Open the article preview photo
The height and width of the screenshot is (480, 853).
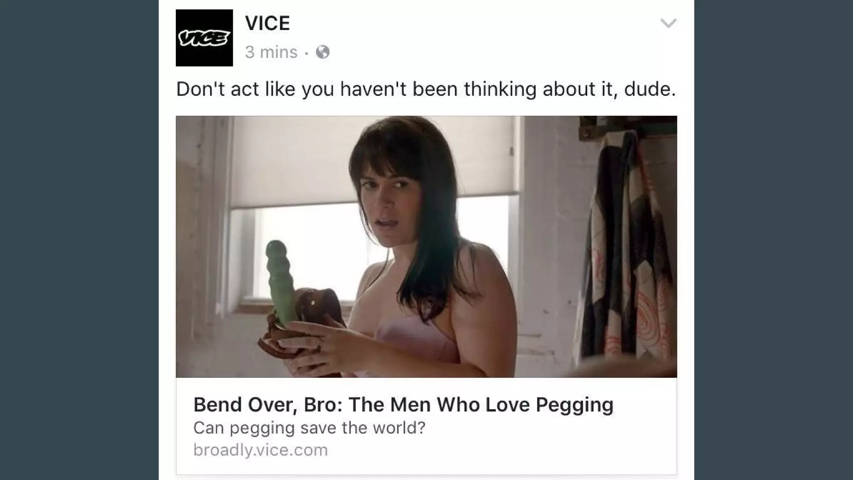[426, 247]
